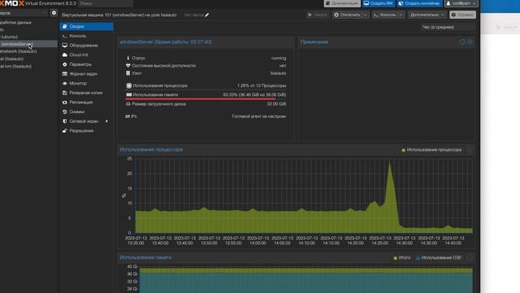
Task: Expand the Сетевой экран submenu arrow
Action: pyautogui.click(x=106, y=121)
